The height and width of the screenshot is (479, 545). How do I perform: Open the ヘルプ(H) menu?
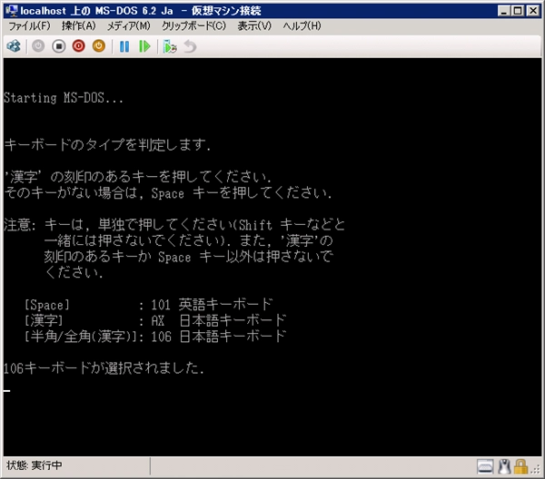[302, 25]
